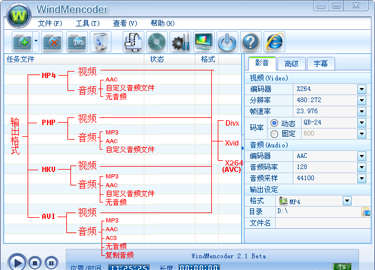Viewport: 375px width, 270px height.
Task: Click the recycle bin clear list icon
Action: click(101, 42)
